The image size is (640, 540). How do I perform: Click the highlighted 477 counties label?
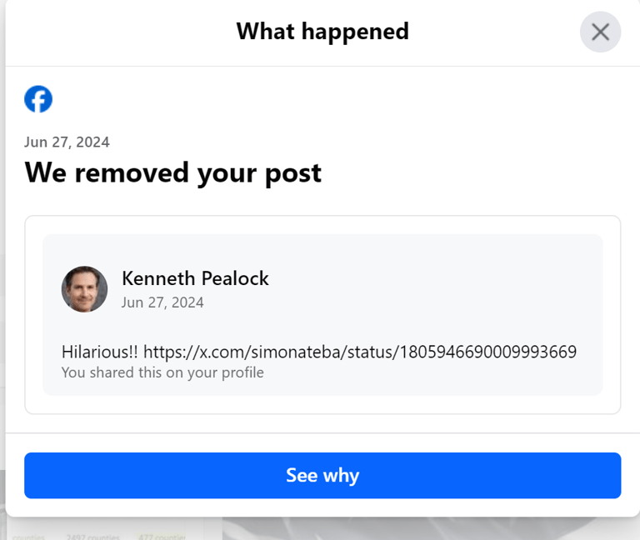[x=162, y=537]
